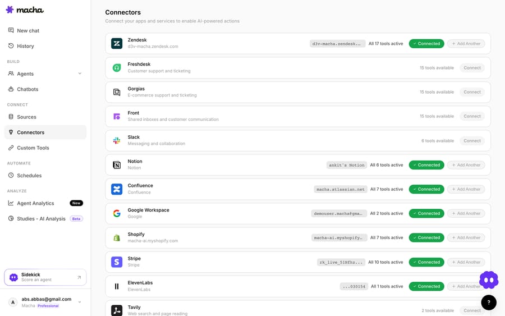The image size is (505, 316).
Task: Select Connectors in sidebar
Action: tap(45, 132)
